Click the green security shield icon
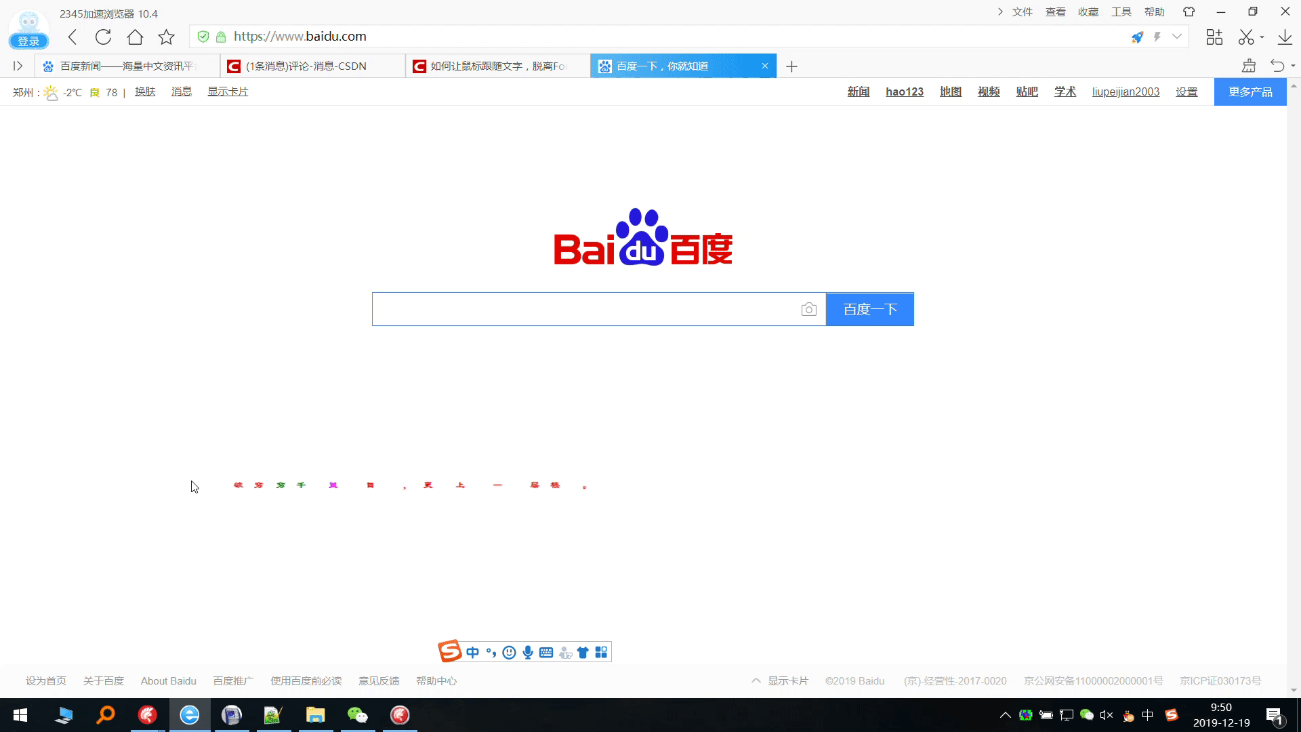 pos(203,37)
